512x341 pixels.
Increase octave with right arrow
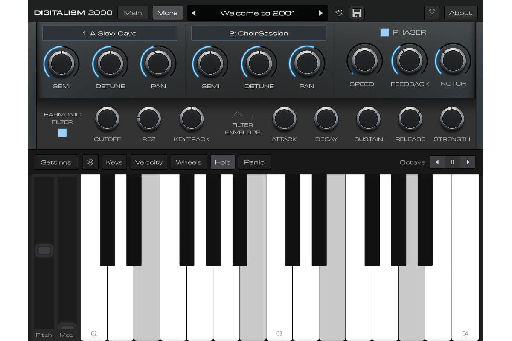(468, 162)
